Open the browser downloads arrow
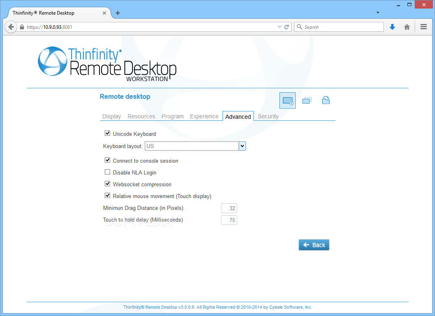Viewport: 435px width, 316px height. point(392,27)
